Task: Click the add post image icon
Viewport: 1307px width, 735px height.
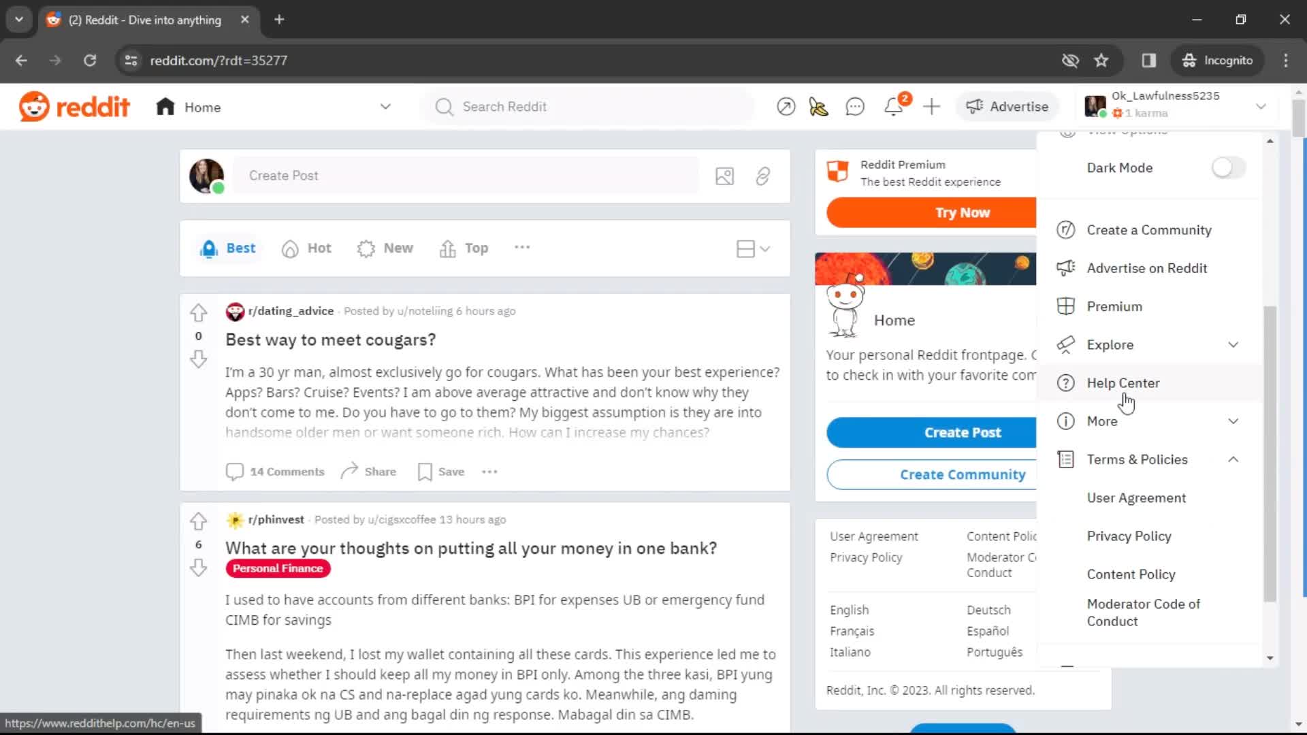Action: [x=724, y=175]
